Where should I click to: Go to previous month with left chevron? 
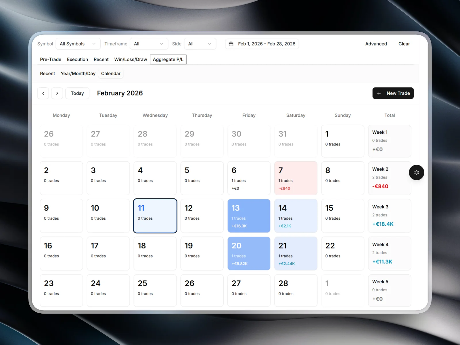click(43, 93)
